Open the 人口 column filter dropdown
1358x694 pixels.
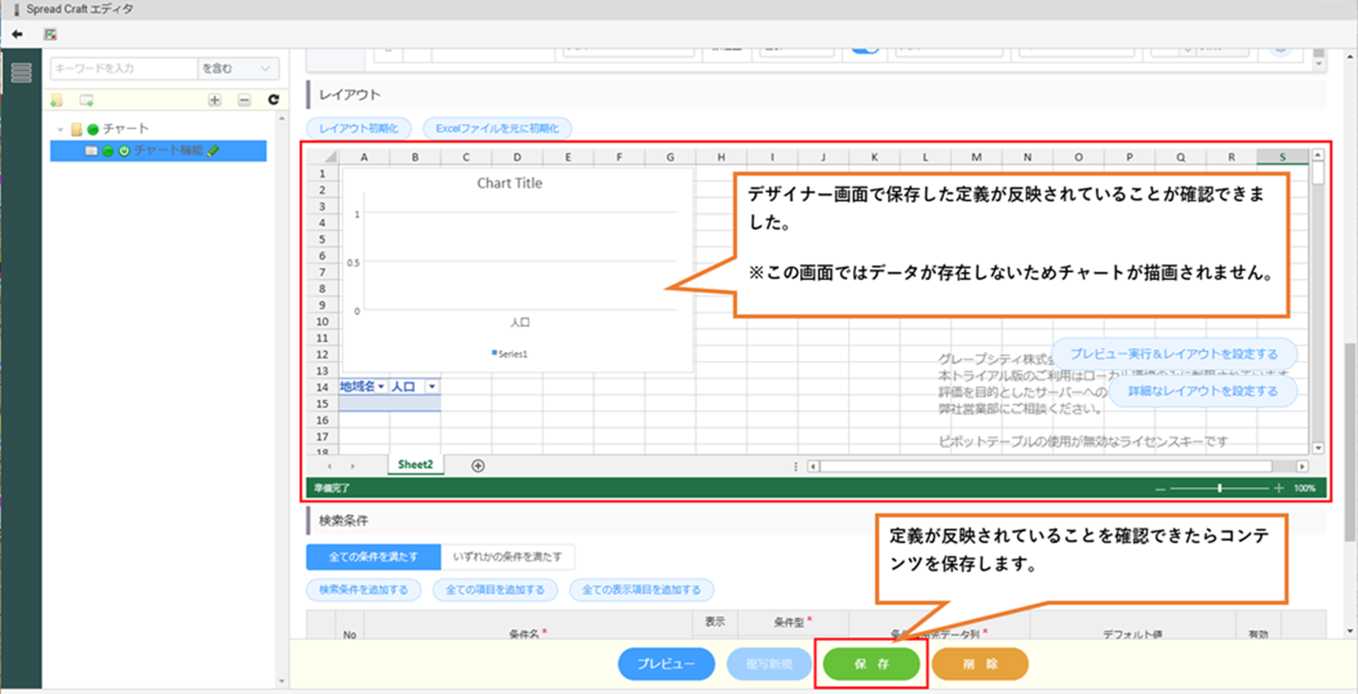(x=432, y=387)
